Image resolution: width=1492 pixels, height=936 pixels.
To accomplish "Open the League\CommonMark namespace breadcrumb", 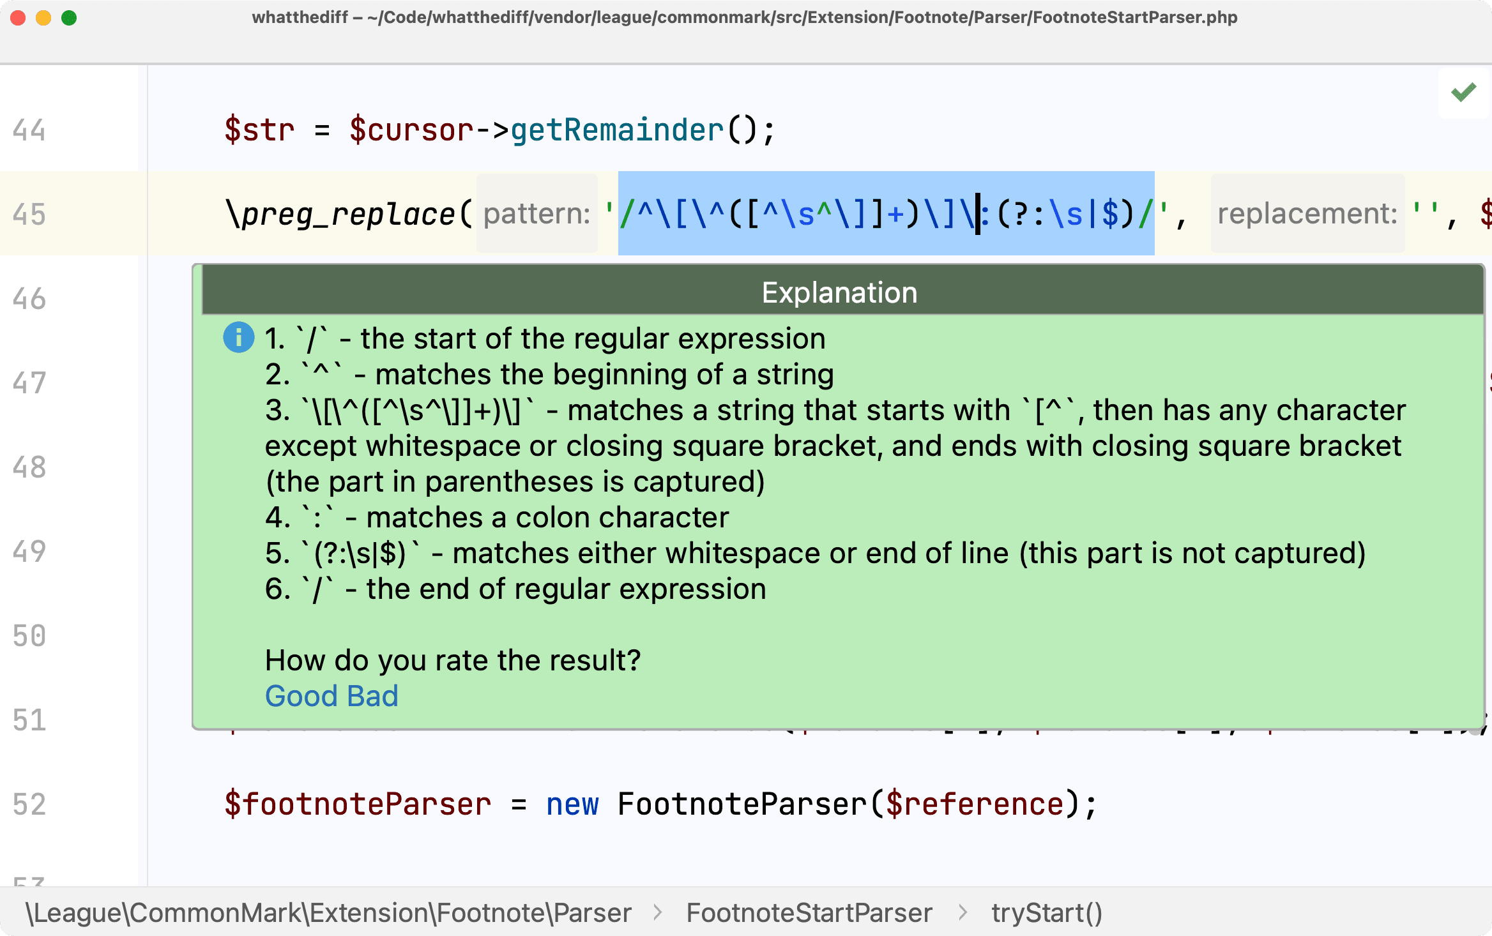I will (x=328, y=913).
